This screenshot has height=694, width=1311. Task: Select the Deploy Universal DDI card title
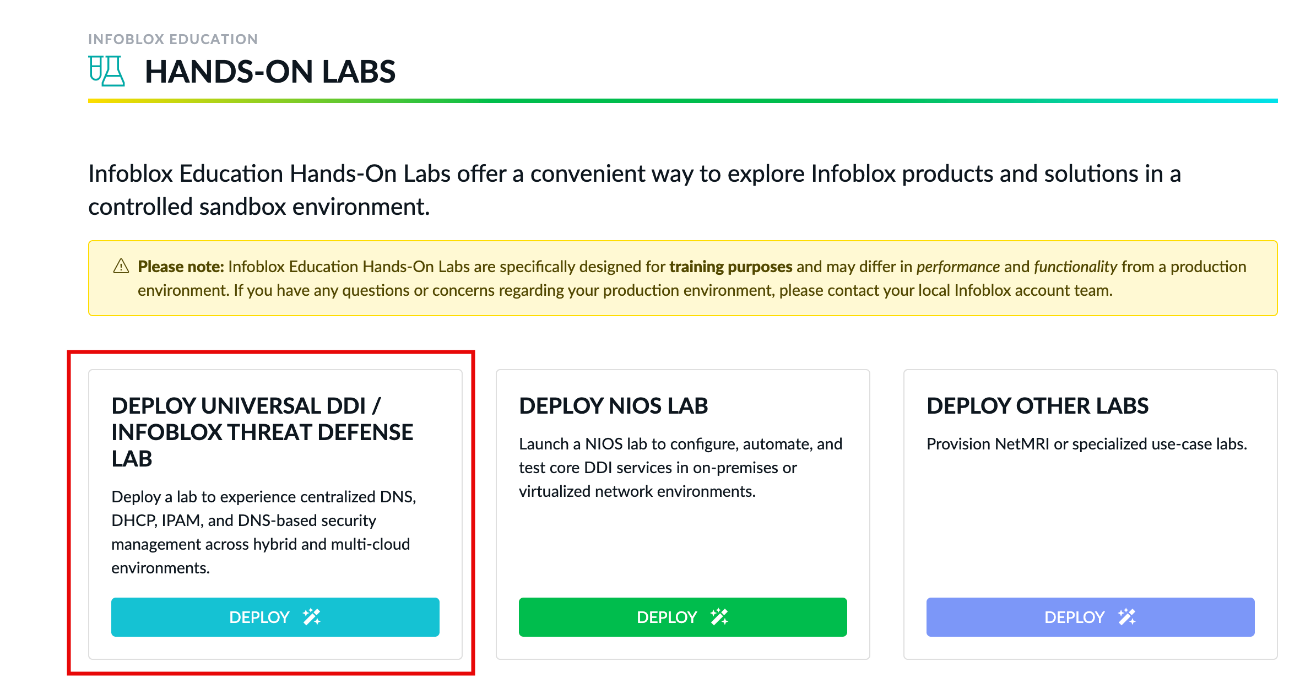pyautogui.click(x=262, y=432)
